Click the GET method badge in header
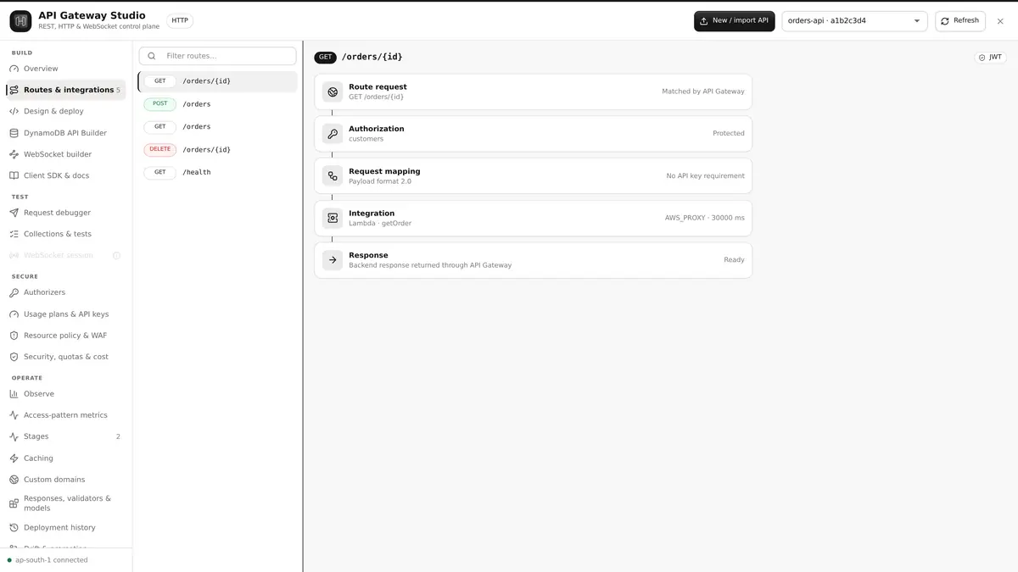This screenshot has height=572, width=1018. tap(326, 58)
